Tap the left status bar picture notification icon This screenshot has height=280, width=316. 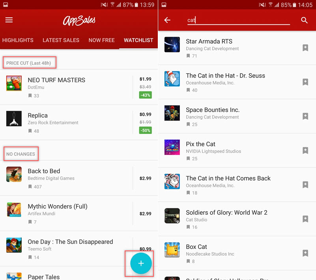tap(6, 5)
